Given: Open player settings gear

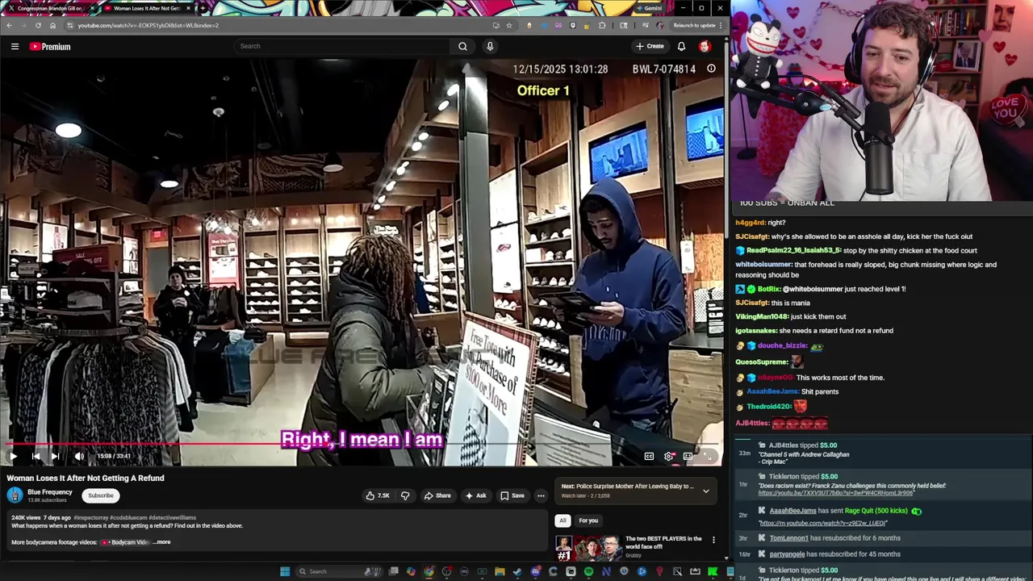Looking at the screenshot, I should (x=669, y=456).
